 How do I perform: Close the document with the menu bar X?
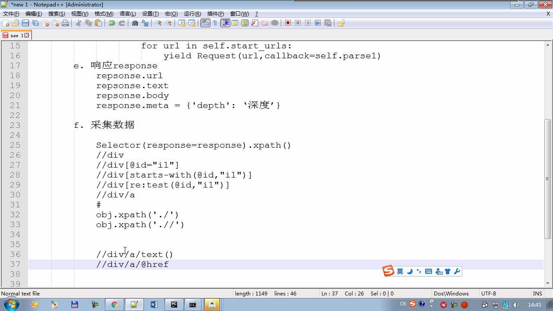[548, 14]
